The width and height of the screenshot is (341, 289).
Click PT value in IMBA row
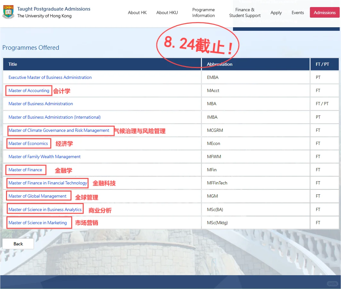click(318, 117)
